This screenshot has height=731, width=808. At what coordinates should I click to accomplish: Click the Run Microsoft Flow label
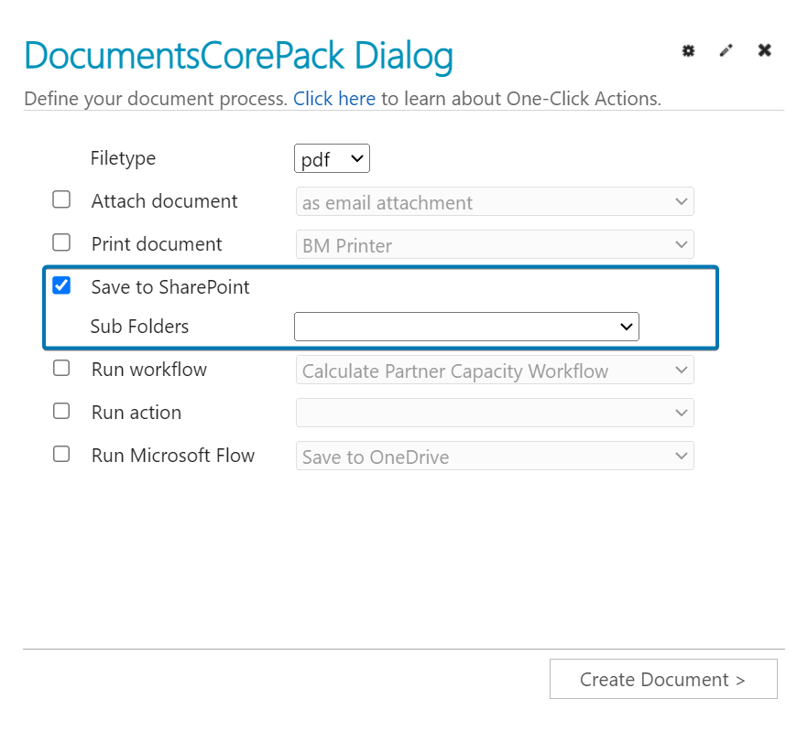(x=173, y=456)
